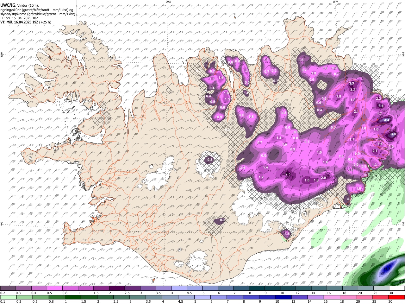Select the pale green 0.1 rain legend swatch
This screenshot has height=304, width=405.
[9, 297]
